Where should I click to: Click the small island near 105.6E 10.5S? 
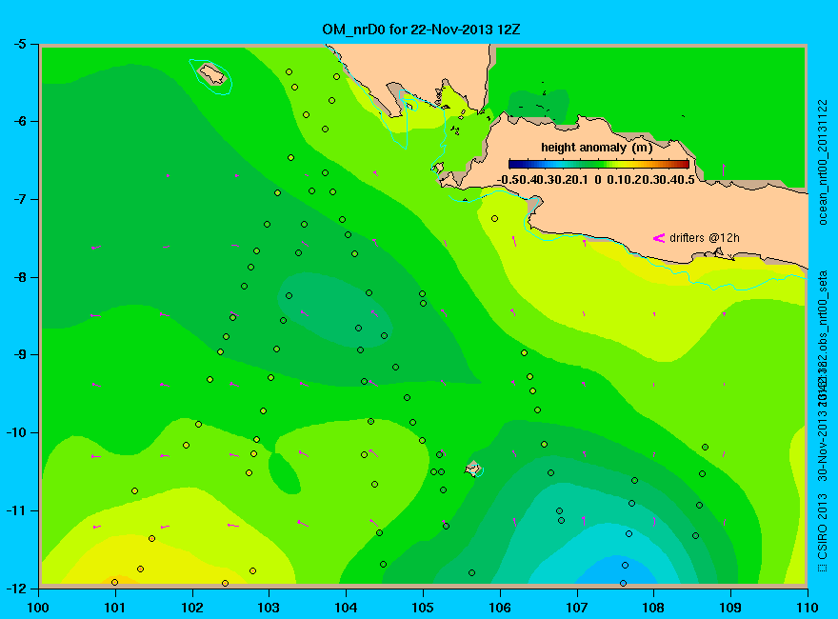[473, 469]
